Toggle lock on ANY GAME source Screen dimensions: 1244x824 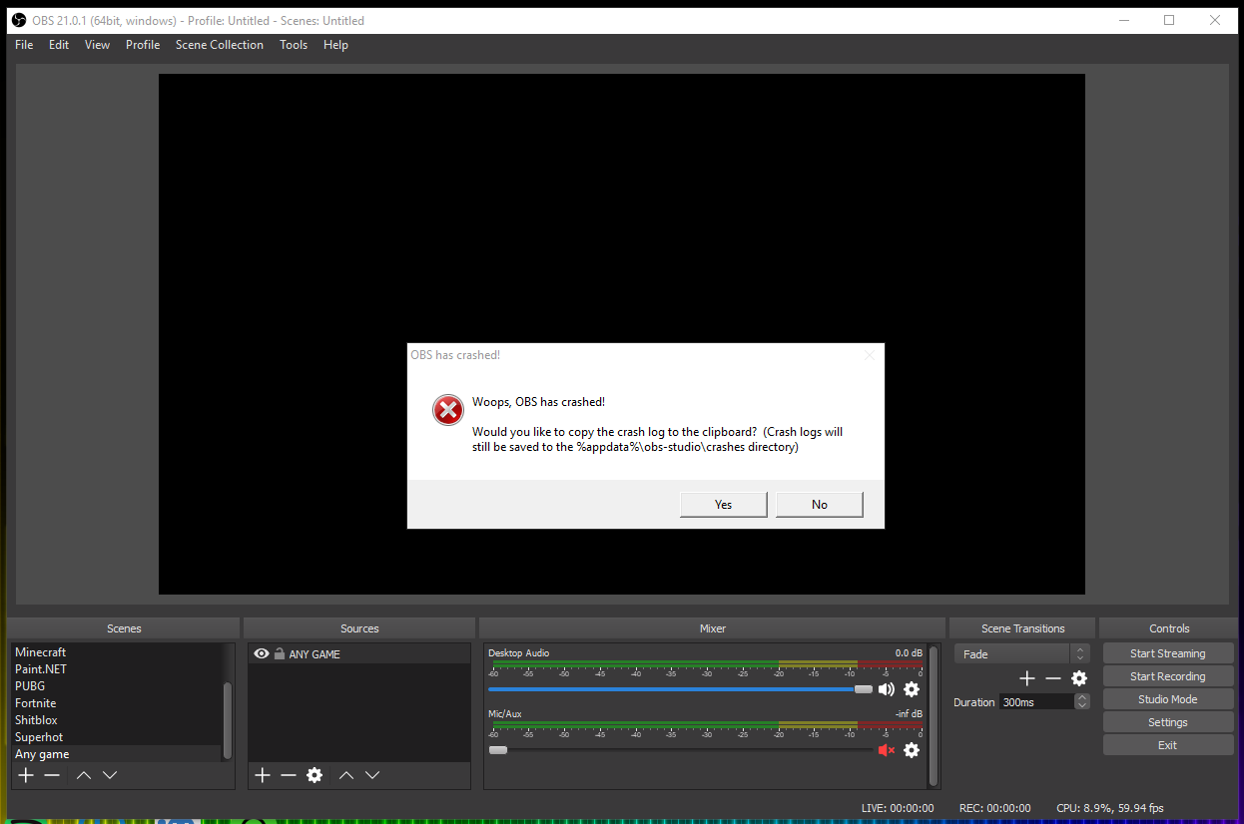(x=280, y=654)
